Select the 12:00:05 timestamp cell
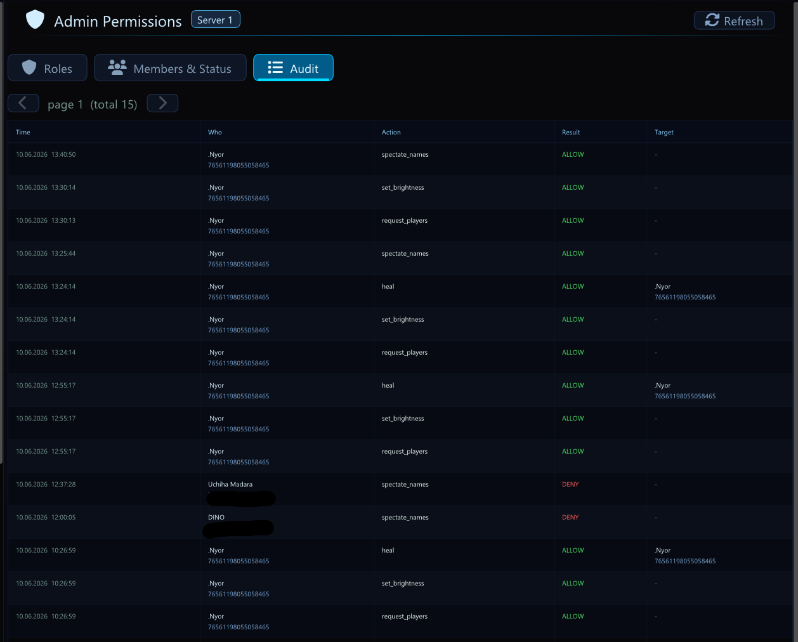Image resolution: width=798 pixels, height=642 pixels. pos(46,517)
